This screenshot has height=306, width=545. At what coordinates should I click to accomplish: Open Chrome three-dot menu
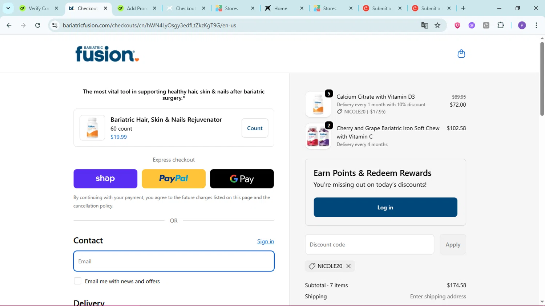tap(536, 25)
